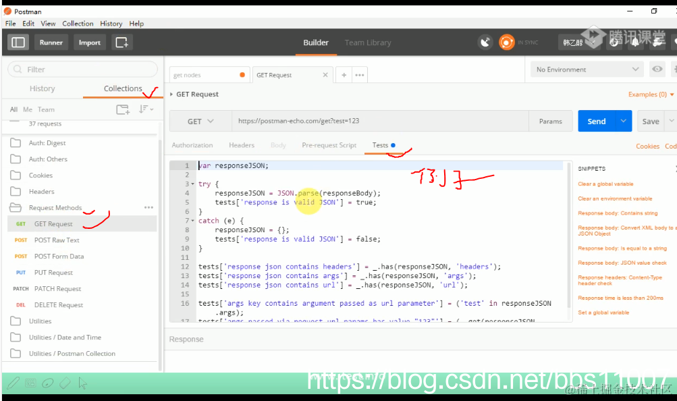Open the Pre-request Script tab
The width and height of the screenshot is (677, 401).
329,145
